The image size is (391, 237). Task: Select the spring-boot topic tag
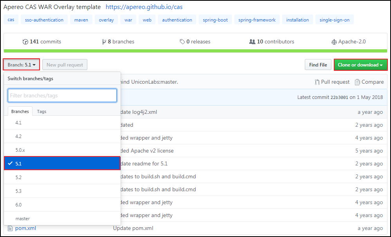[215, 20]
